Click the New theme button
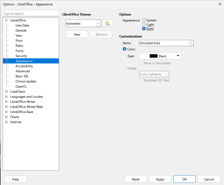 77,34
